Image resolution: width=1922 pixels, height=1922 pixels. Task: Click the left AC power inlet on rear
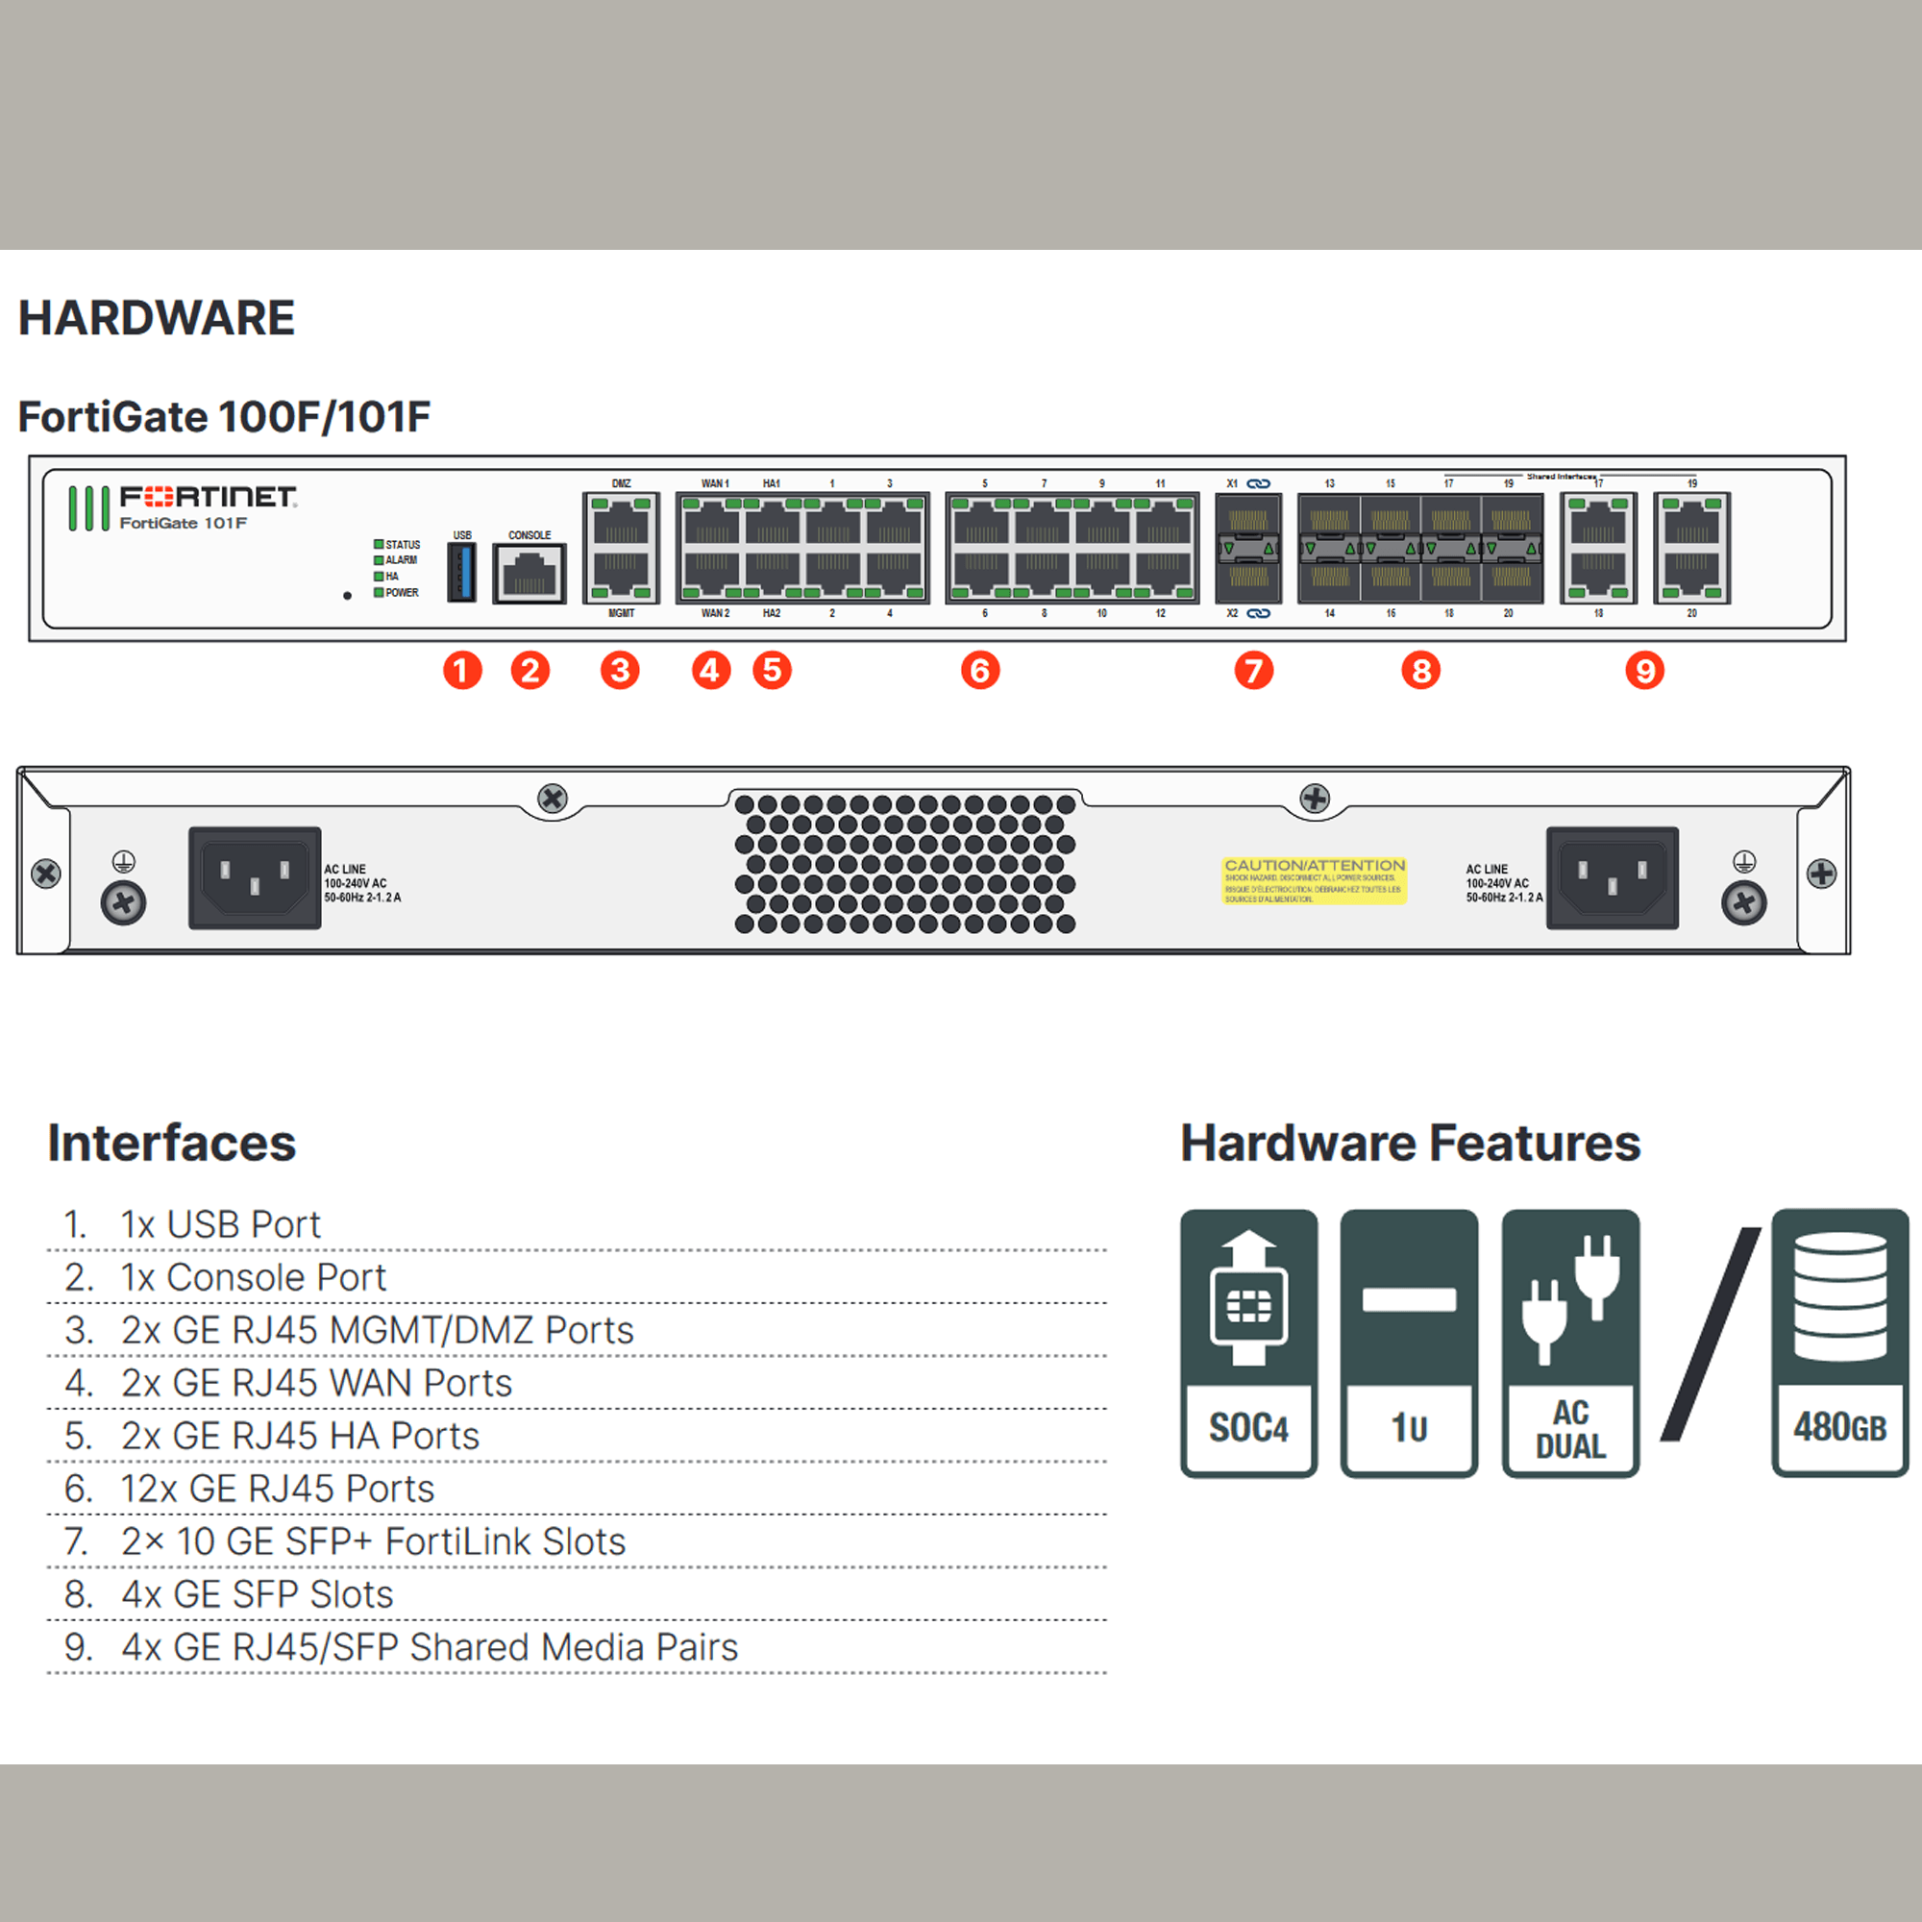[255, 877]
